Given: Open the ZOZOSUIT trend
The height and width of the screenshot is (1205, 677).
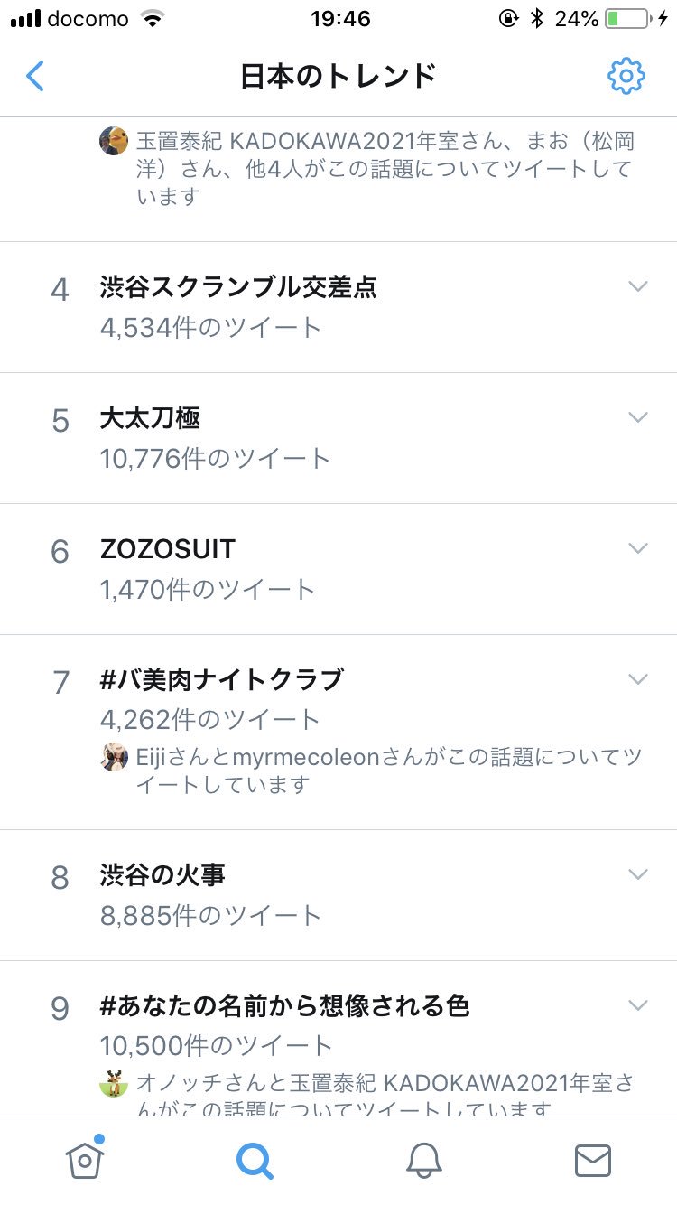Looking at the screenshot, I should 168,549.
